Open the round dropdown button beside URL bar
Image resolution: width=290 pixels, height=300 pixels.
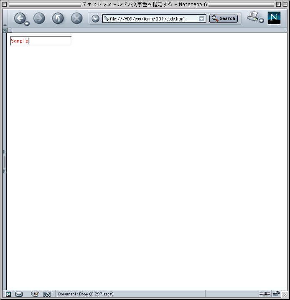point(95,19)
